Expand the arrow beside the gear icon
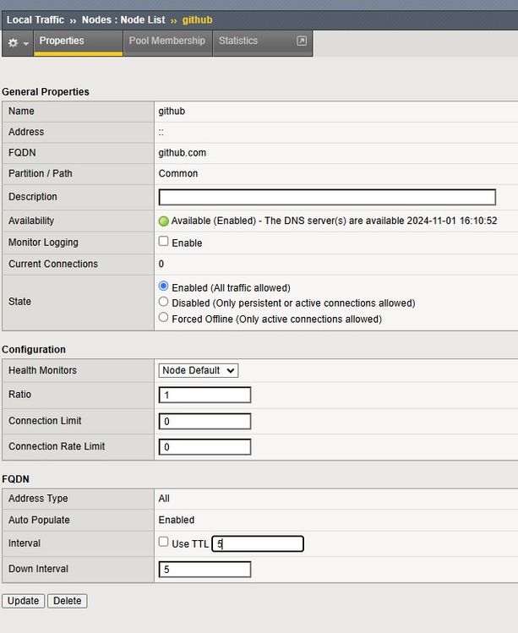Screen dimensions: 518x633 [x=26, y=43]
